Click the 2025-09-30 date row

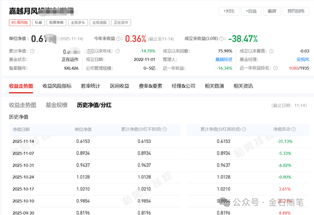tap(23, 213)
